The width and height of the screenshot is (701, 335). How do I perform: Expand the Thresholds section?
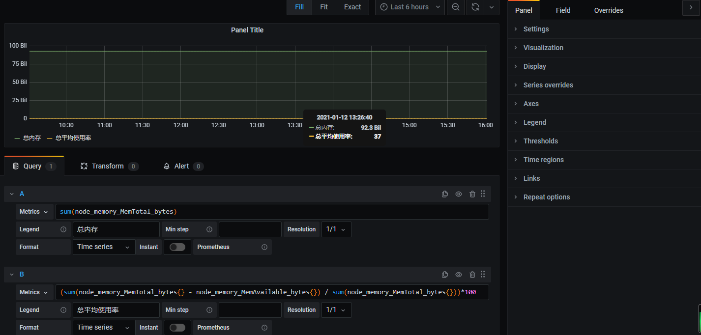click(x=540, y=141)
